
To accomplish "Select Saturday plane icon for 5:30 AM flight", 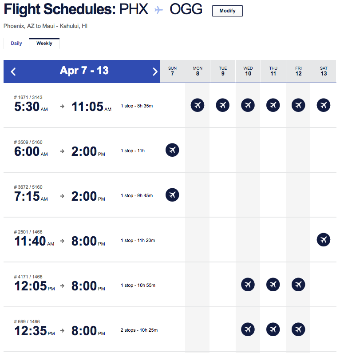I will (x=323, y=105).
